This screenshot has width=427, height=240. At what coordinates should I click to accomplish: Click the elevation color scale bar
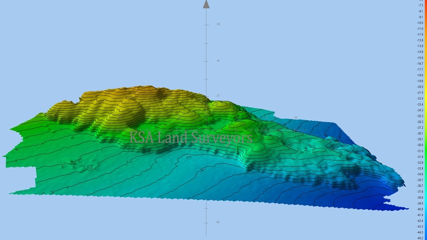click(425, 120)
